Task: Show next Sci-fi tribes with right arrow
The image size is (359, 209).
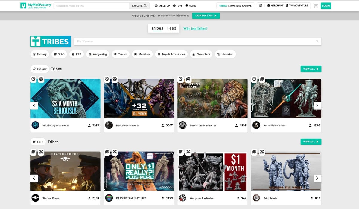Action: pos(317,178)
